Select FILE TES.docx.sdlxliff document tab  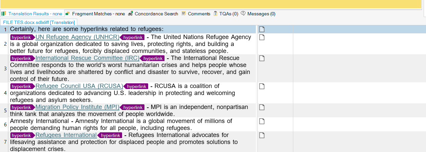(39, 22)
